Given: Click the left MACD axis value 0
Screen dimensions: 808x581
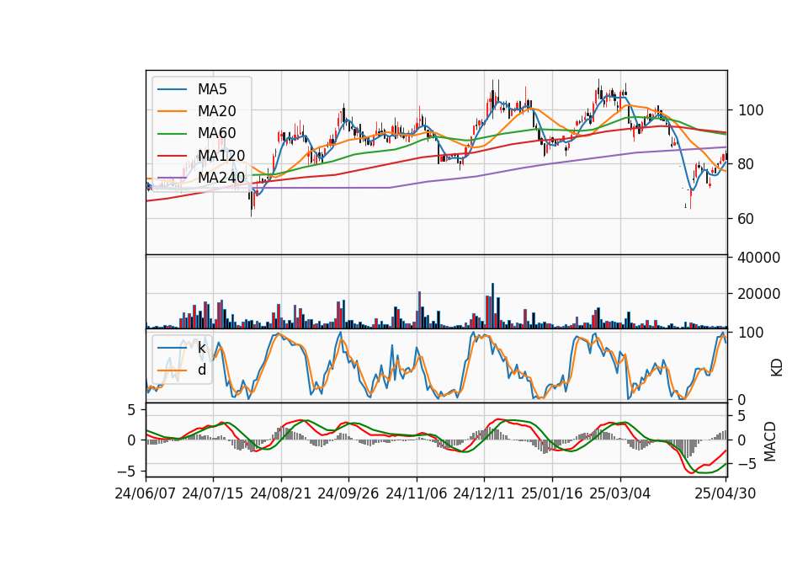Looking at the screenshot, I should pos(131,440).
